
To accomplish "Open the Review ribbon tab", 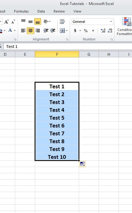I will click(x=59, y=11).
